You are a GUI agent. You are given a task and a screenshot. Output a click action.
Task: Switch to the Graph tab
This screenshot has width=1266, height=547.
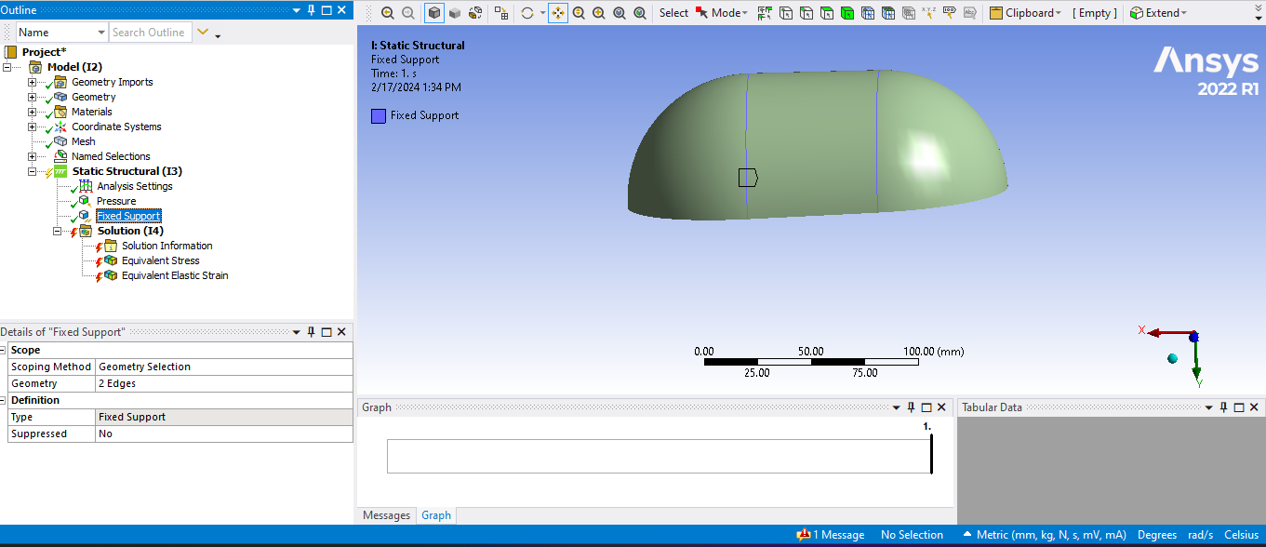pyautogui.click(x=435, y=515)
